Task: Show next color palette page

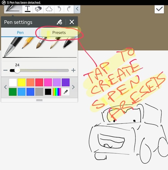Action: 73,87
